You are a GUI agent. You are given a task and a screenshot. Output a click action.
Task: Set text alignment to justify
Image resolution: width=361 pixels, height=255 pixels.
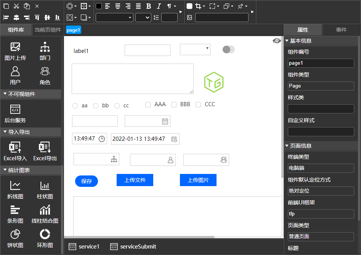(138, 6)
